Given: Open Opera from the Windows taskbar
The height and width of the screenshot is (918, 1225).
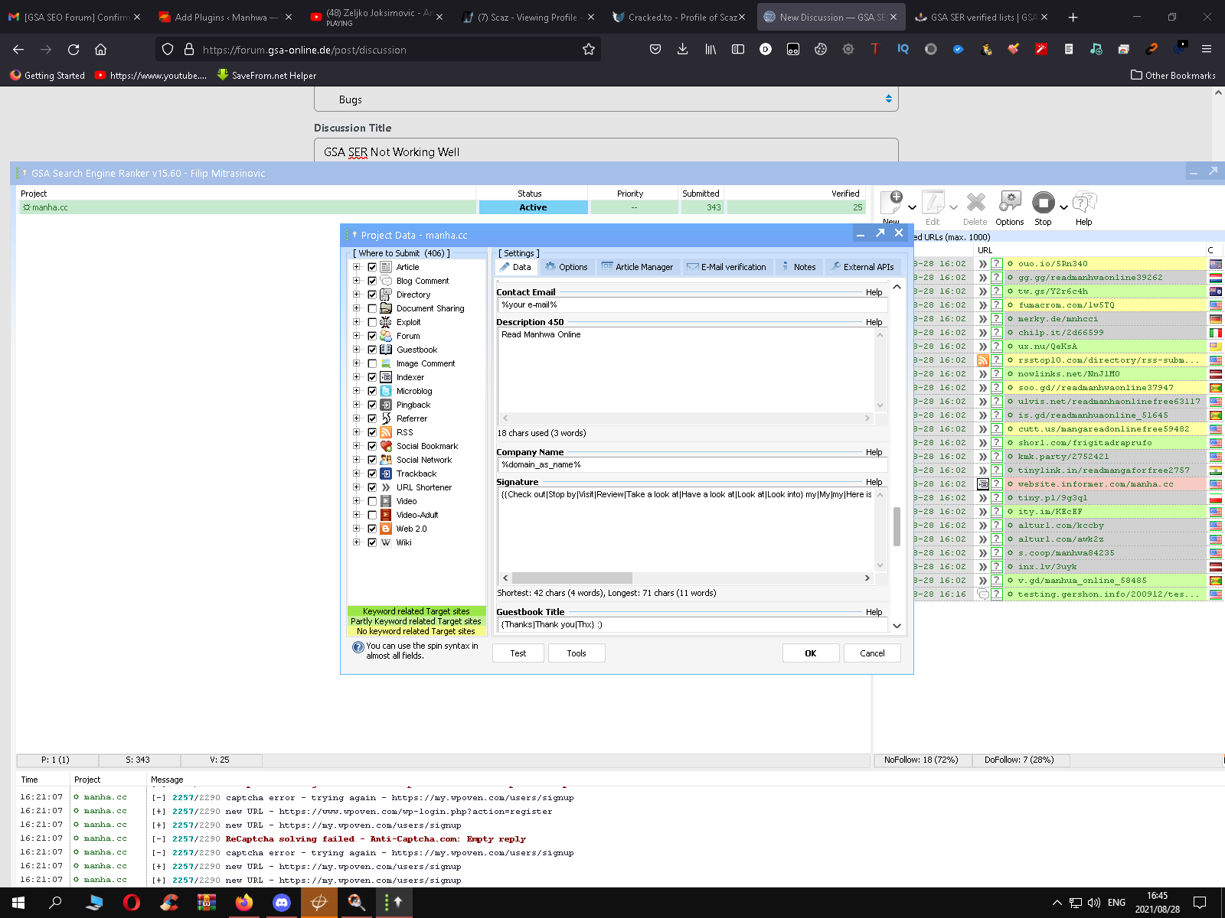Looking at the screenshot, I should point(132,903).
